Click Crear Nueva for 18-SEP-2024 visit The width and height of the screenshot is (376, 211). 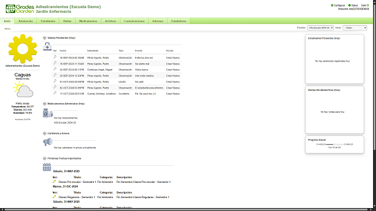(x=173, y=58)
